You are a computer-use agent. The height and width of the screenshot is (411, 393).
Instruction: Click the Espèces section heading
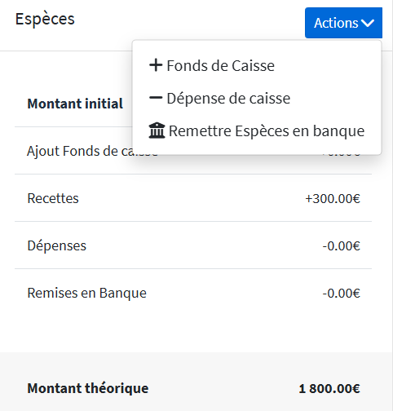(45, 19)
